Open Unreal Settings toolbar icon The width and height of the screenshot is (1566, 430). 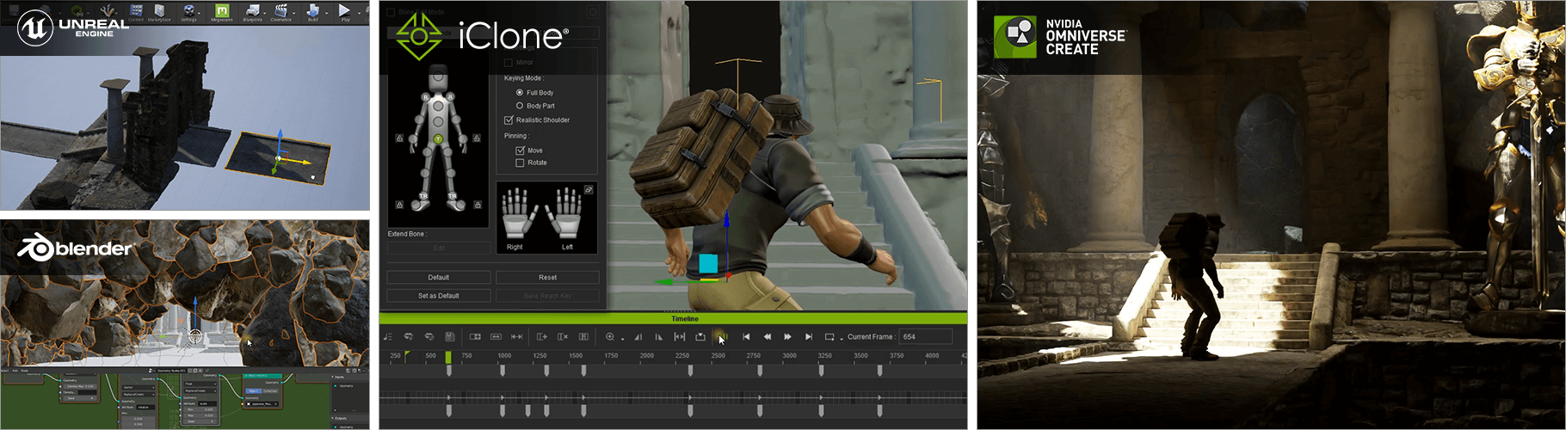[x=188, y=11]
